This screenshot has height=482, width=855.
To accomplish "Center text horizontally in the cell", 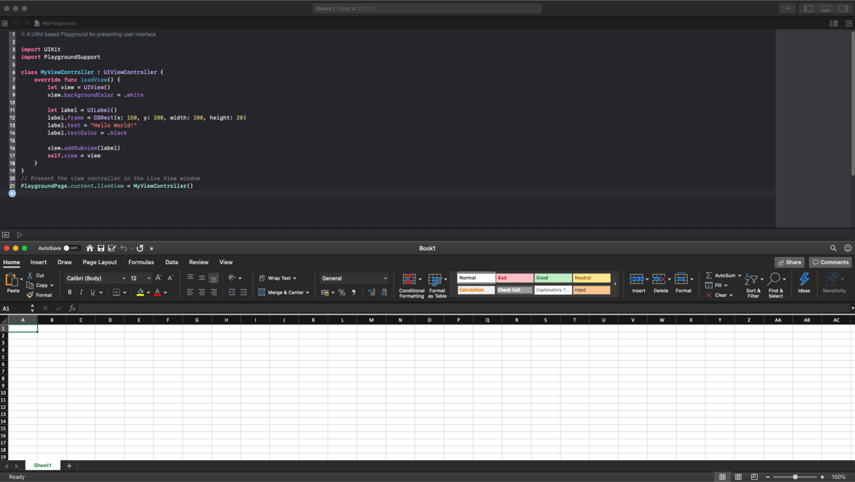I will tap(202, 293).
